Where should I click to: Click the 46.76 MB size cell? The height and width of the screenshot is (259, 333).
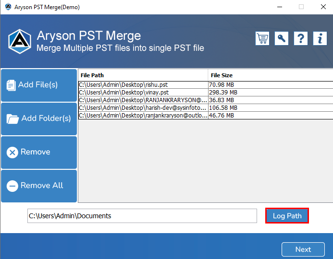(x=271, y=115)
